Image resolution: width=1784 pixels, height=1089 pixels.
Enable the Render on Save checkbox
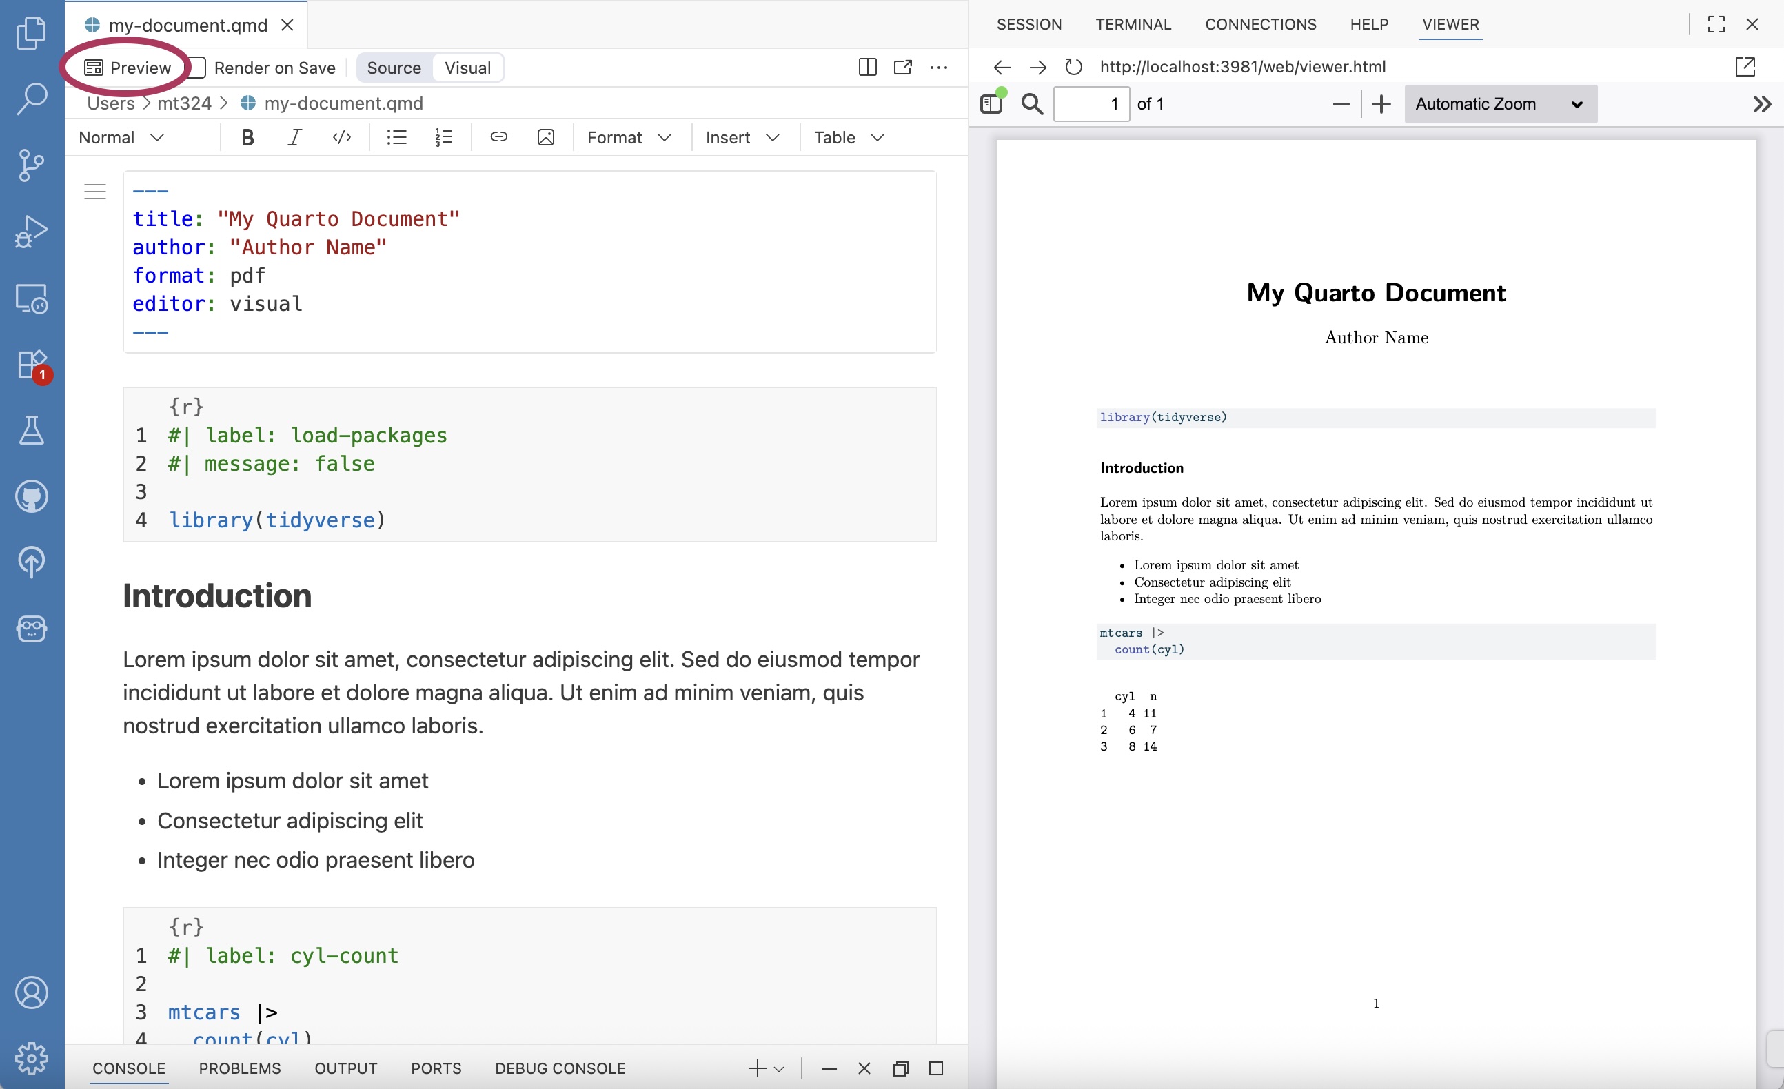coord(199,68)
